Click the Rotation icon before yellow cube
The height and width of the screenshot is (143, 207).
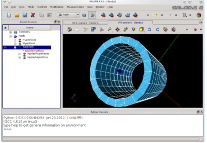click(133, 29)
